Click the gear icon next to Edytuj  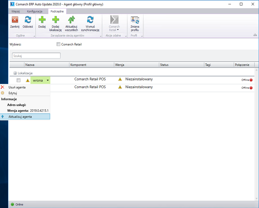tap(3, 93)
